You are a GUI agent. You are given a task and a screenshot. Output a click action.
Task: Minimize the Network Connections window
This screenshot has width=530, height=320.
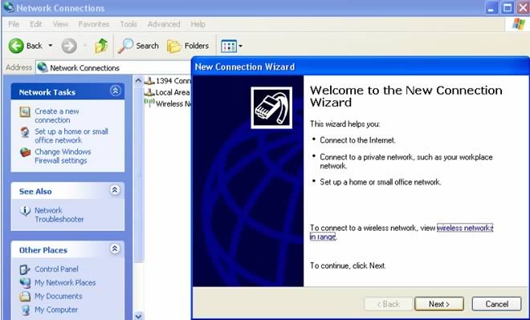point(491,8)
